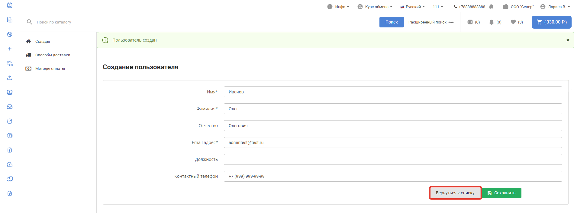Click the notifications bell with zero count
The width and height of the screenshot is (574, 213).
[x=492, y=22]
